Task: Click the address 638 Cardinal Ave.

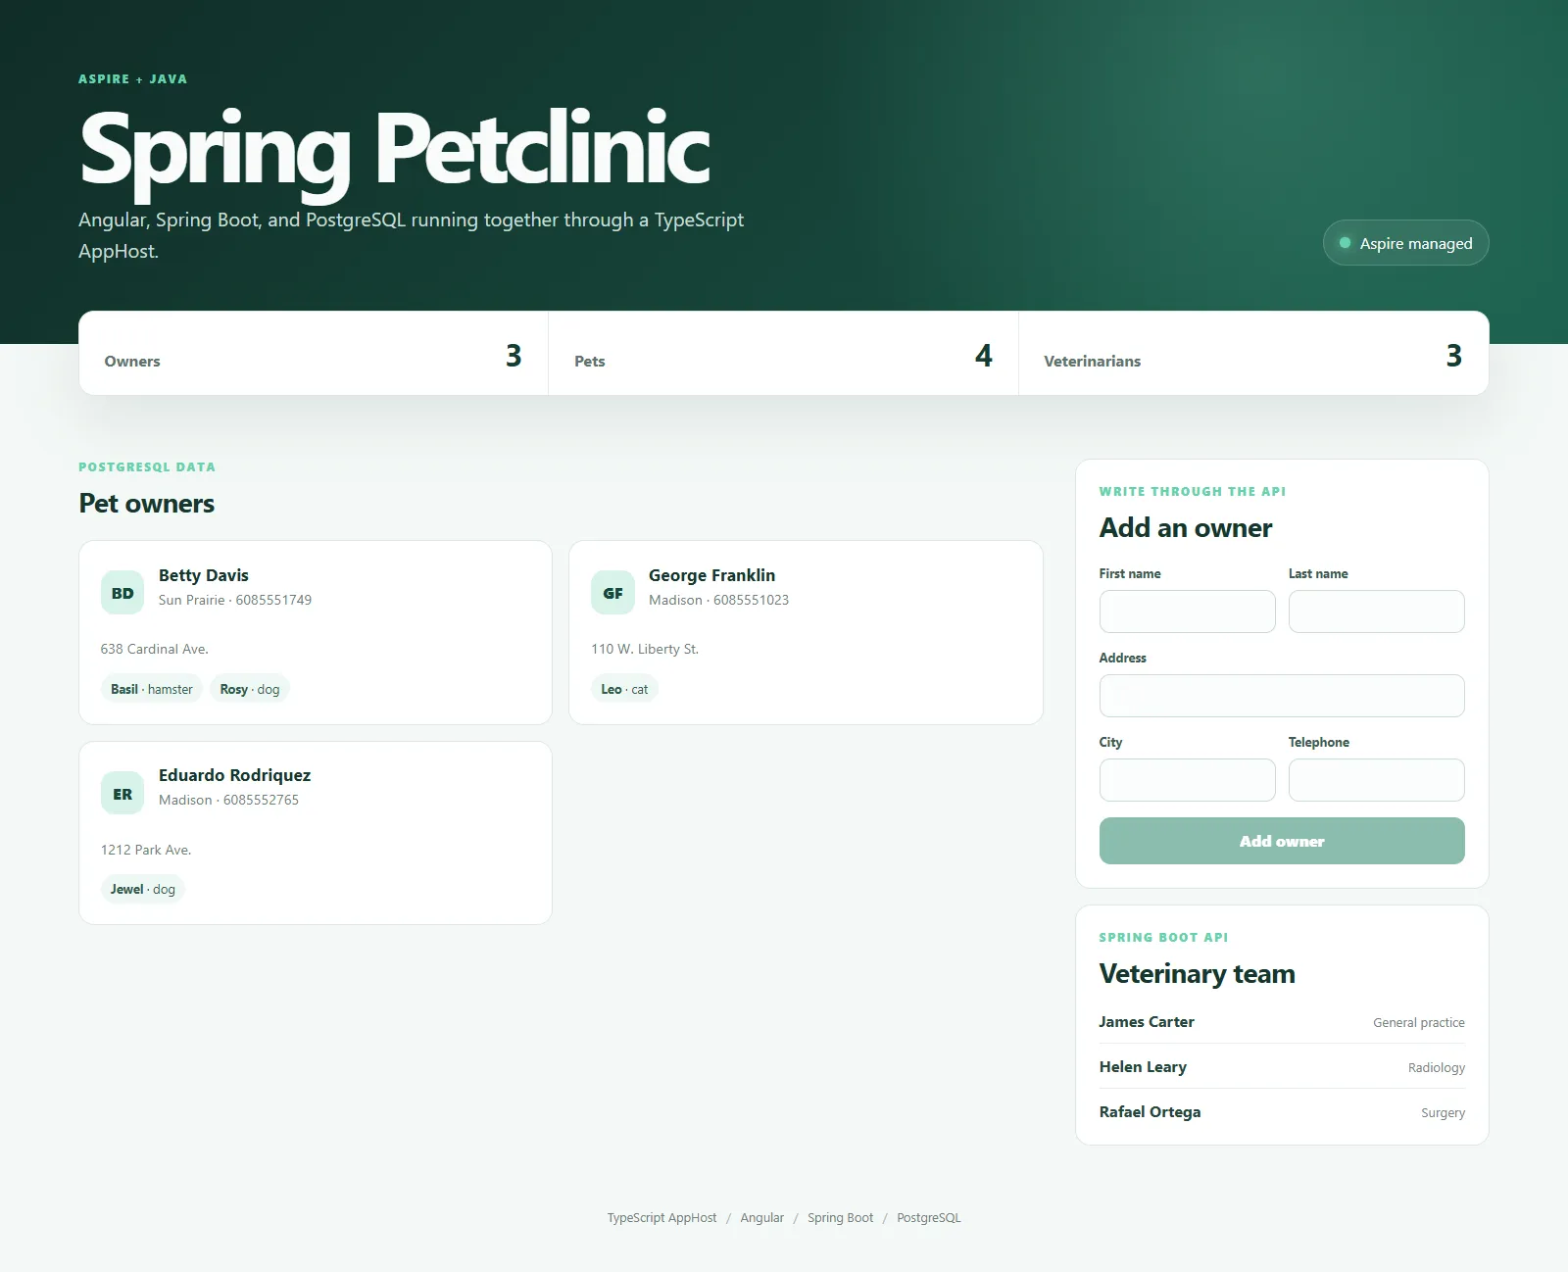Action: tap(155, 649)
